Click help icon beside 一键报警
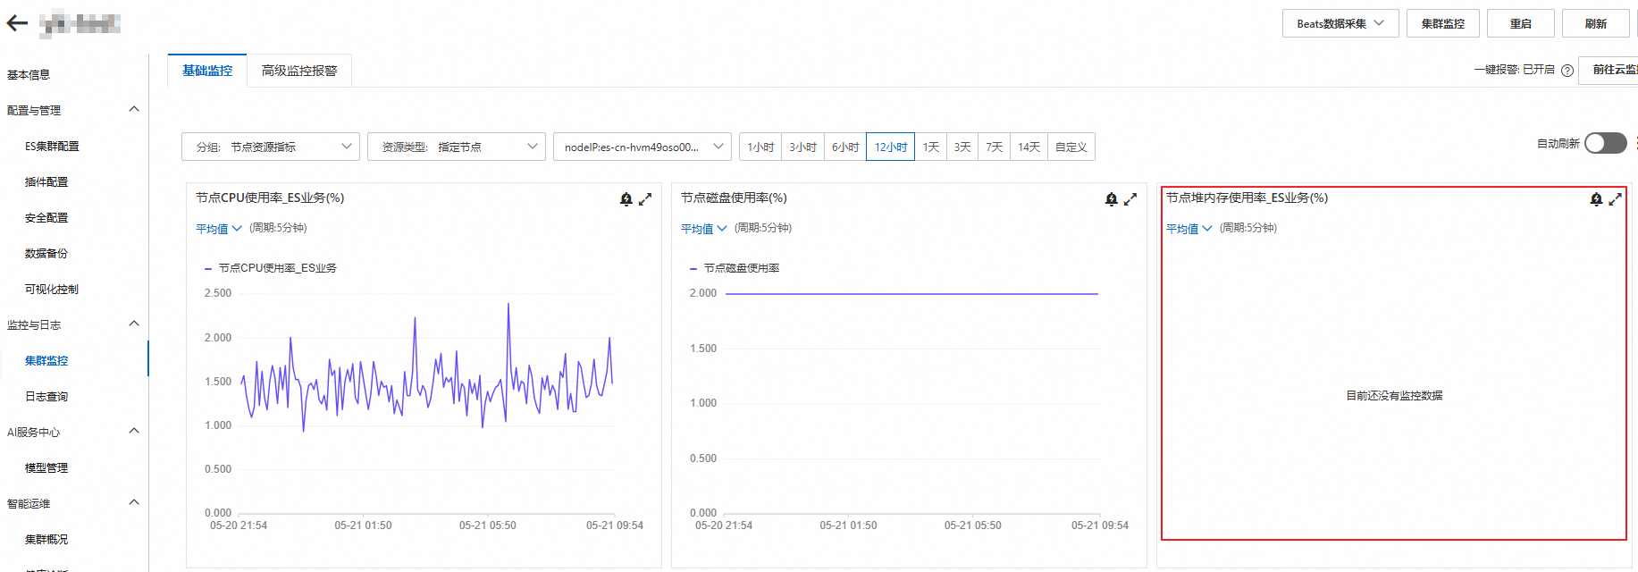Viewport: 1638px width, 572px height. [1567, 71]
